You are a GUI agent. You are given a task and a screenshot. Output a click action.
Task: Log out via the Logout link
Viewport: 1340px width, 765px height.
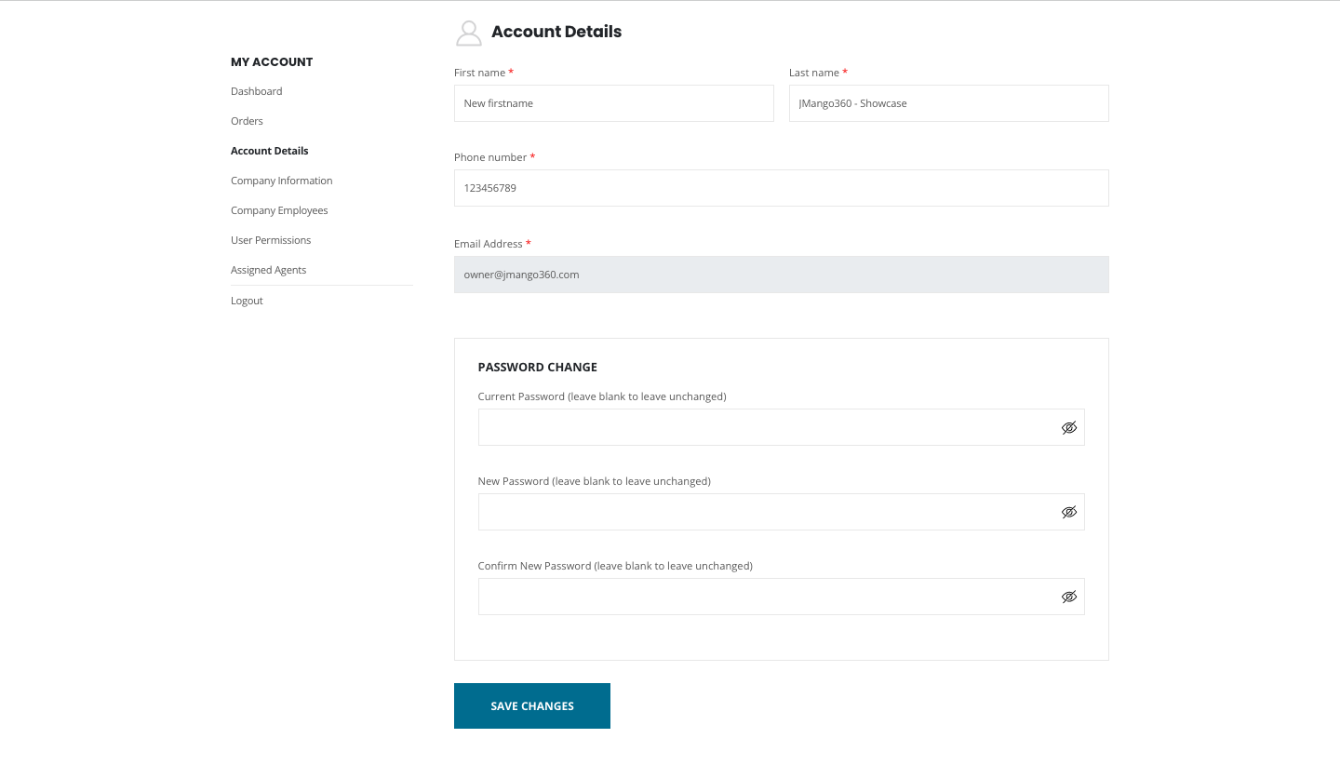(x=247, y=301)
